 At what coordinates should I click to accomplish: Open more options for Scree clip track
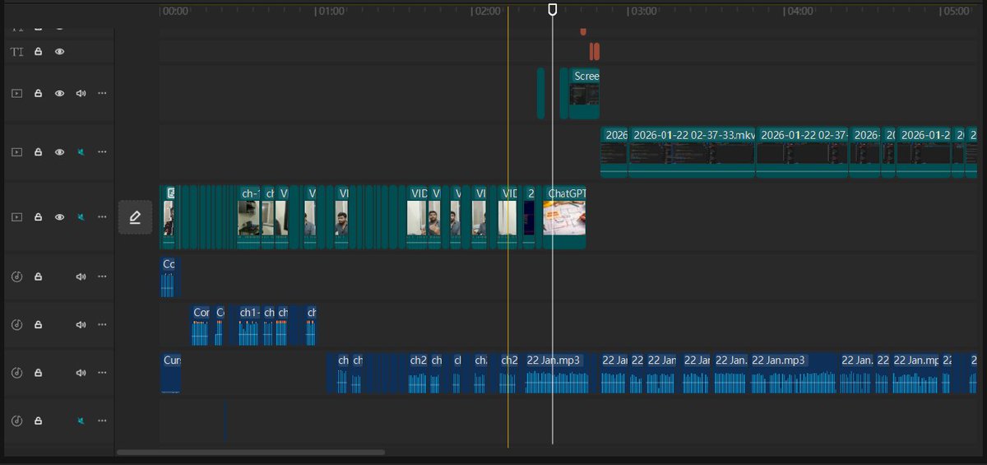click(x=102, y=93)
